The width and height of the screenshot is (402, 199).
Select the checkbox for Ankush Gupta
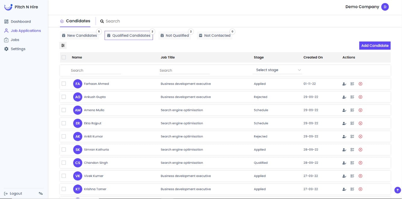pyautogui.click(x=64, y=97)
